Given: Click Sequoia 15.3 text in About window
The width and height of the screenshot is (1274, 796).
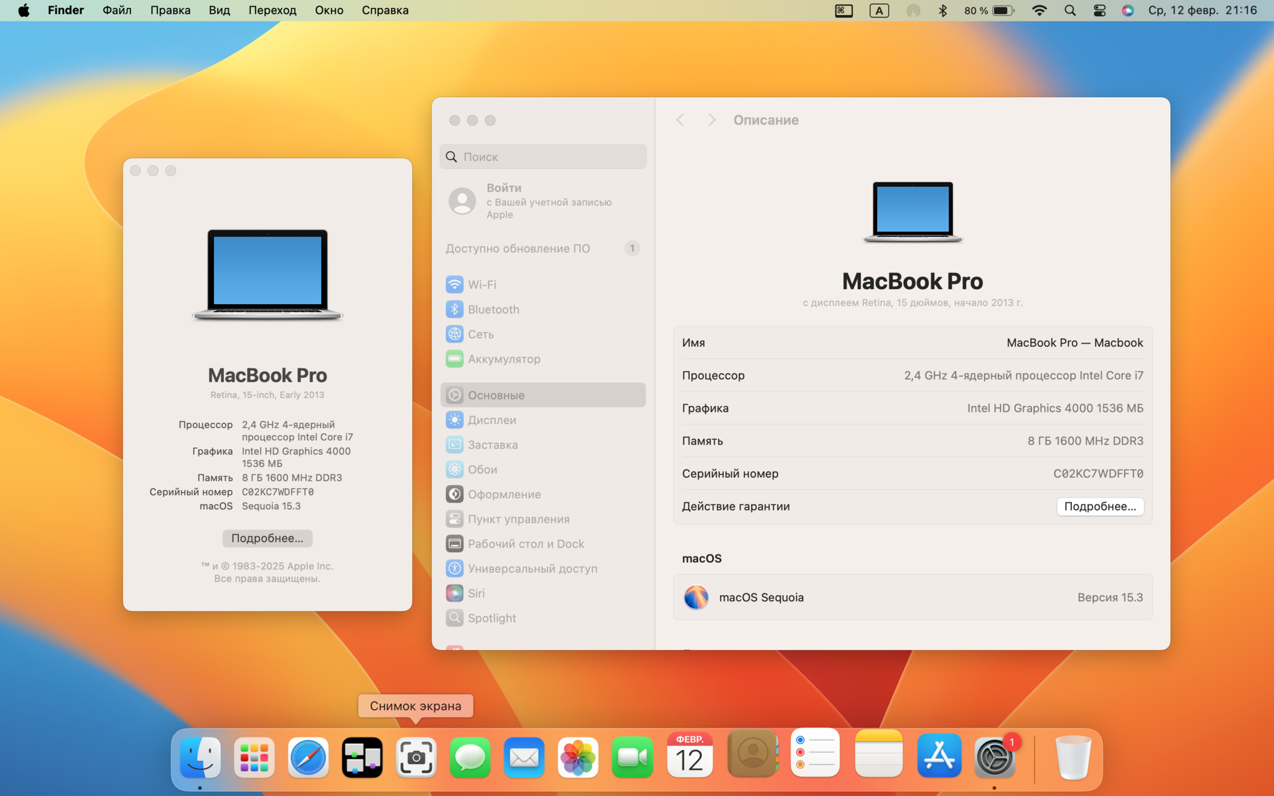Looking at the screenshot, I should point(271,506).
